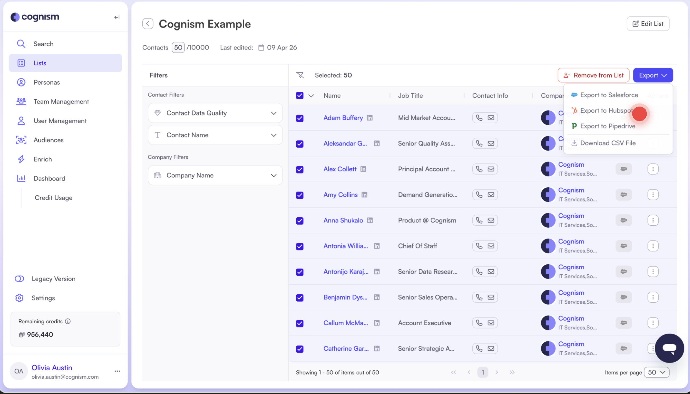Viewport: 690px width, 394px height.
Task: Click phone icon for Alex Collett
Action: point(479,169)
